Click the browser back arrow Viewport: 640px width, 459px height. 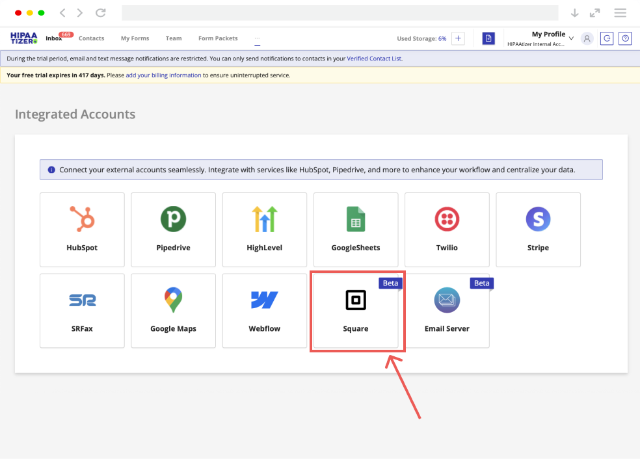coord(62,12)
